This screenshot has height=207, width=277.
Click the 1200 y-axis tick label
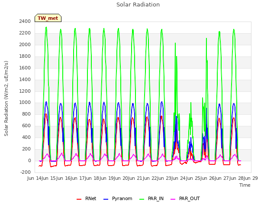tap(25, 91)
